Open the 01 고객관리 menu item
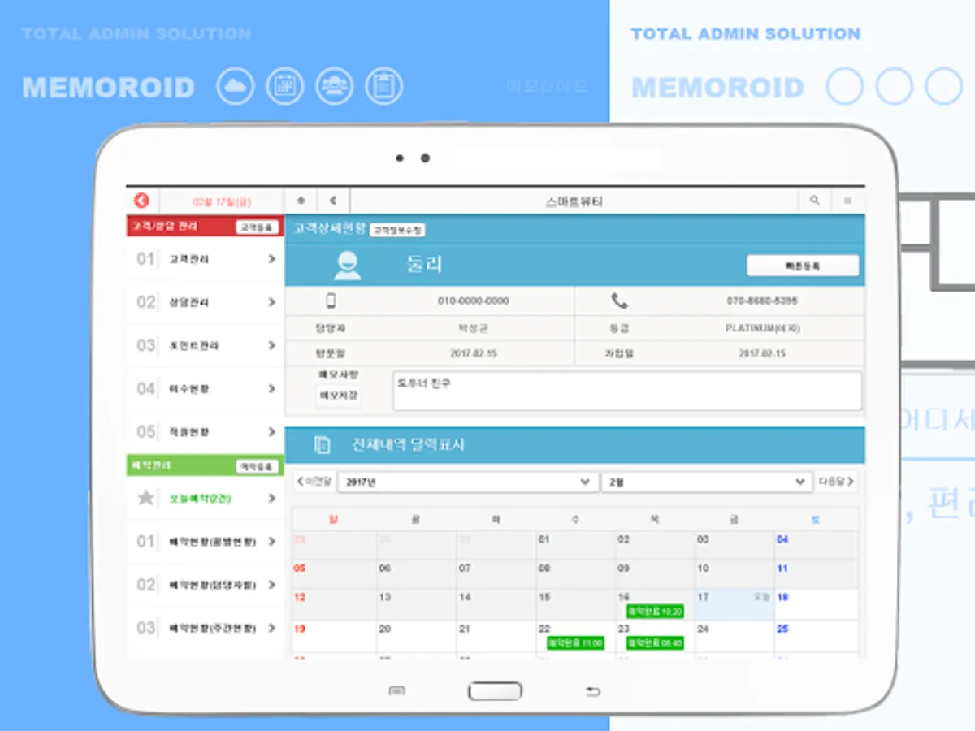 (205, 259)
